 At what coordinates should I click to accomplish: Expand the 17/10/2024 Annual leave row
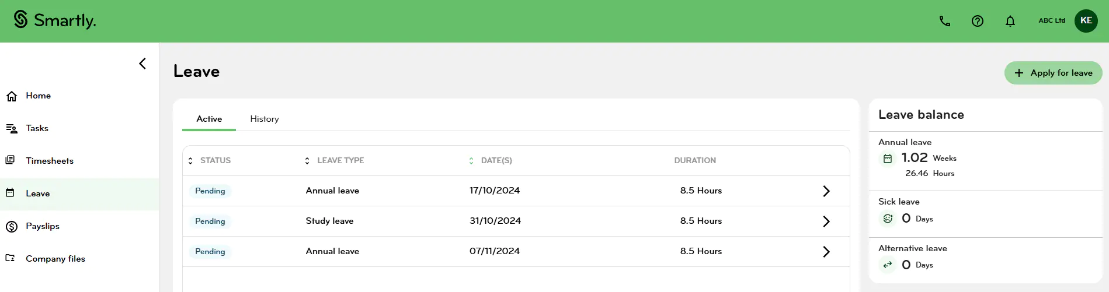point(826,191)
